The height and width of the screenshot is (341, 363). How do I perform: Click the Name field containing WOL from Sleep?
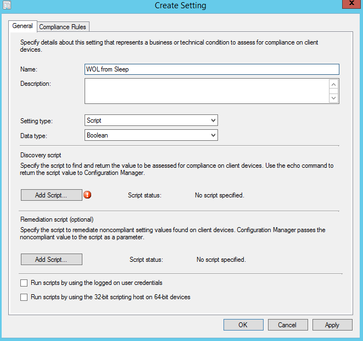click(211, 69)
